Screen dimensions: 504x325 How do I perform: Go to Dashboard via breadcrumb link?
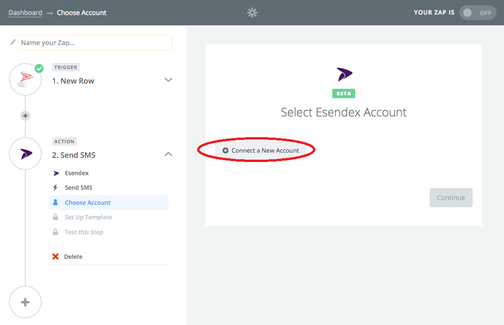point(25,13)
